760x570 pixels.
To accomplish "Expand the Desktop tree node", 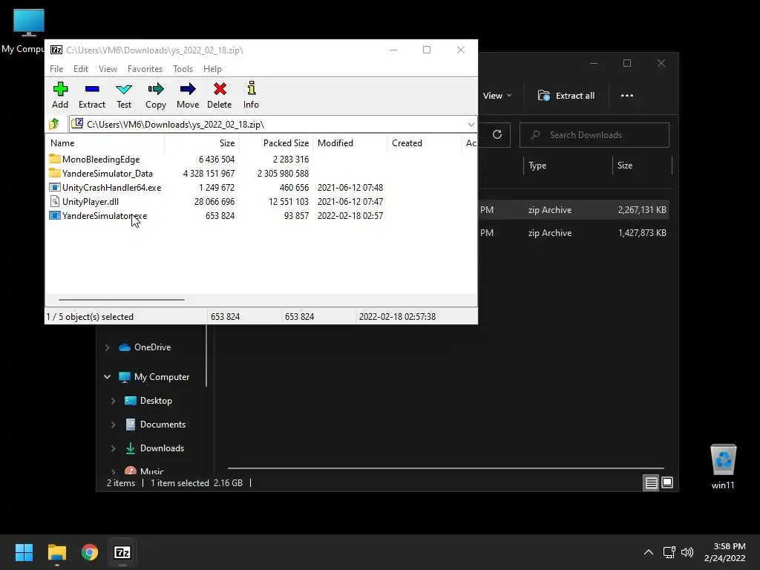I will coord(113,401).
